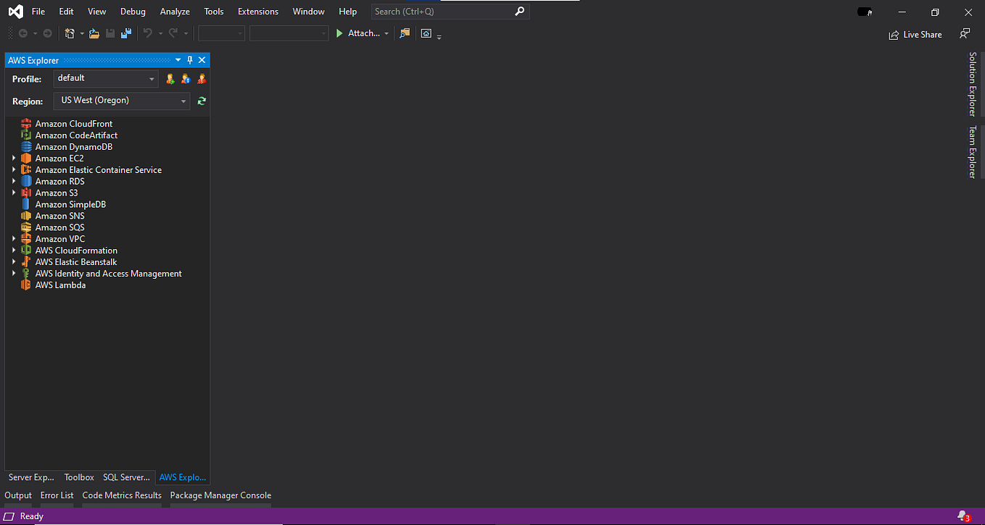Image resolution: width=985 pixels, height=525 pixels.
Task: Toggle the Live Share feature
Action: pyautogui.click(x=915, y=34)
